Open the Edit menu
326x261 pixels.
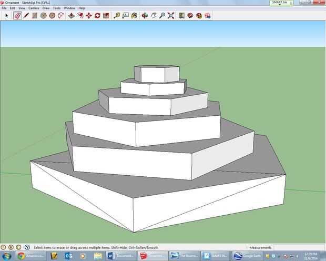(x=13, y=8)
